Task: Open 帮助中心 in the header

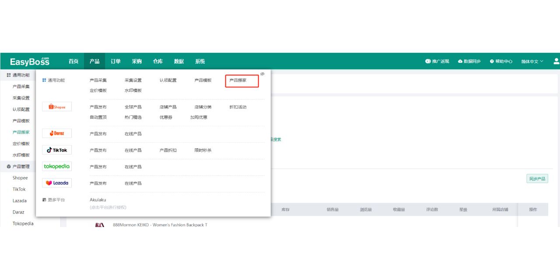Action: [x=501, y=62]
